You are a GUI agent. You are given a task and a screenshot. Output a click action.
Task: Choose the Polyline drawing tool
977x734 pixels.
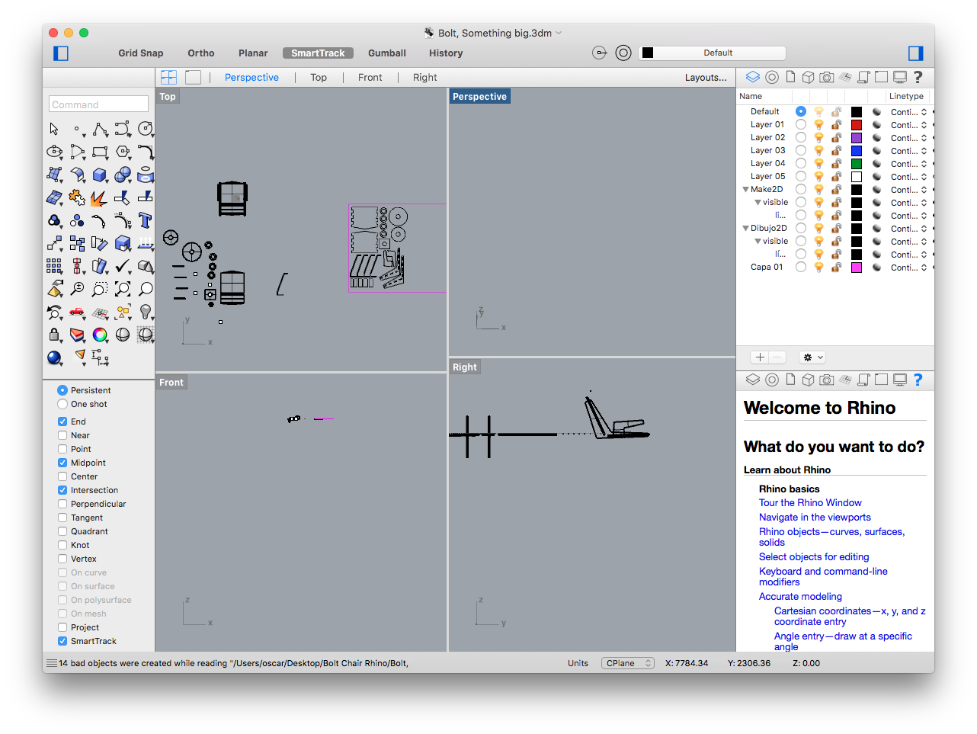(100, 130)
